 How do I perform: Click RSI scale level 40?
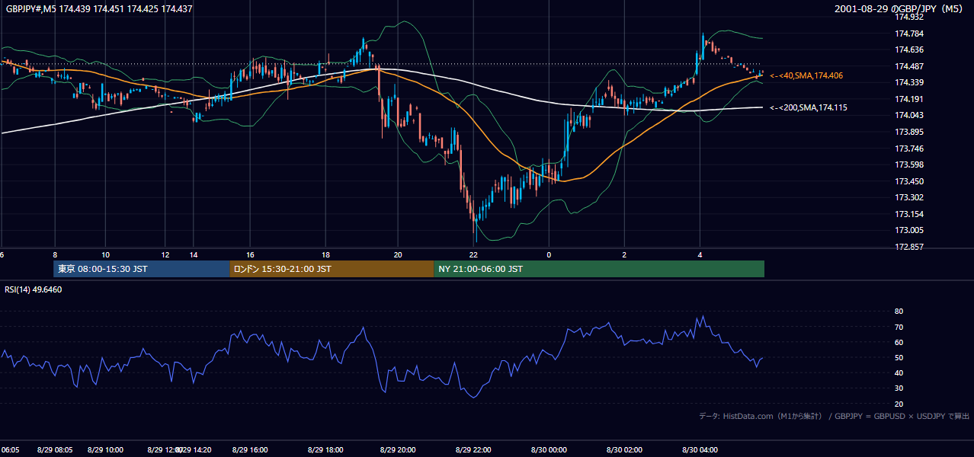point(899,372)
